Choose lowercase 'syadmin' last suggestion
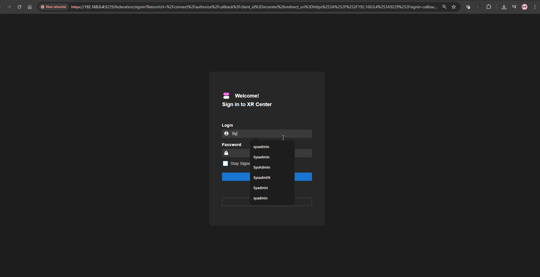540x277 pixels. click(260, 198)
